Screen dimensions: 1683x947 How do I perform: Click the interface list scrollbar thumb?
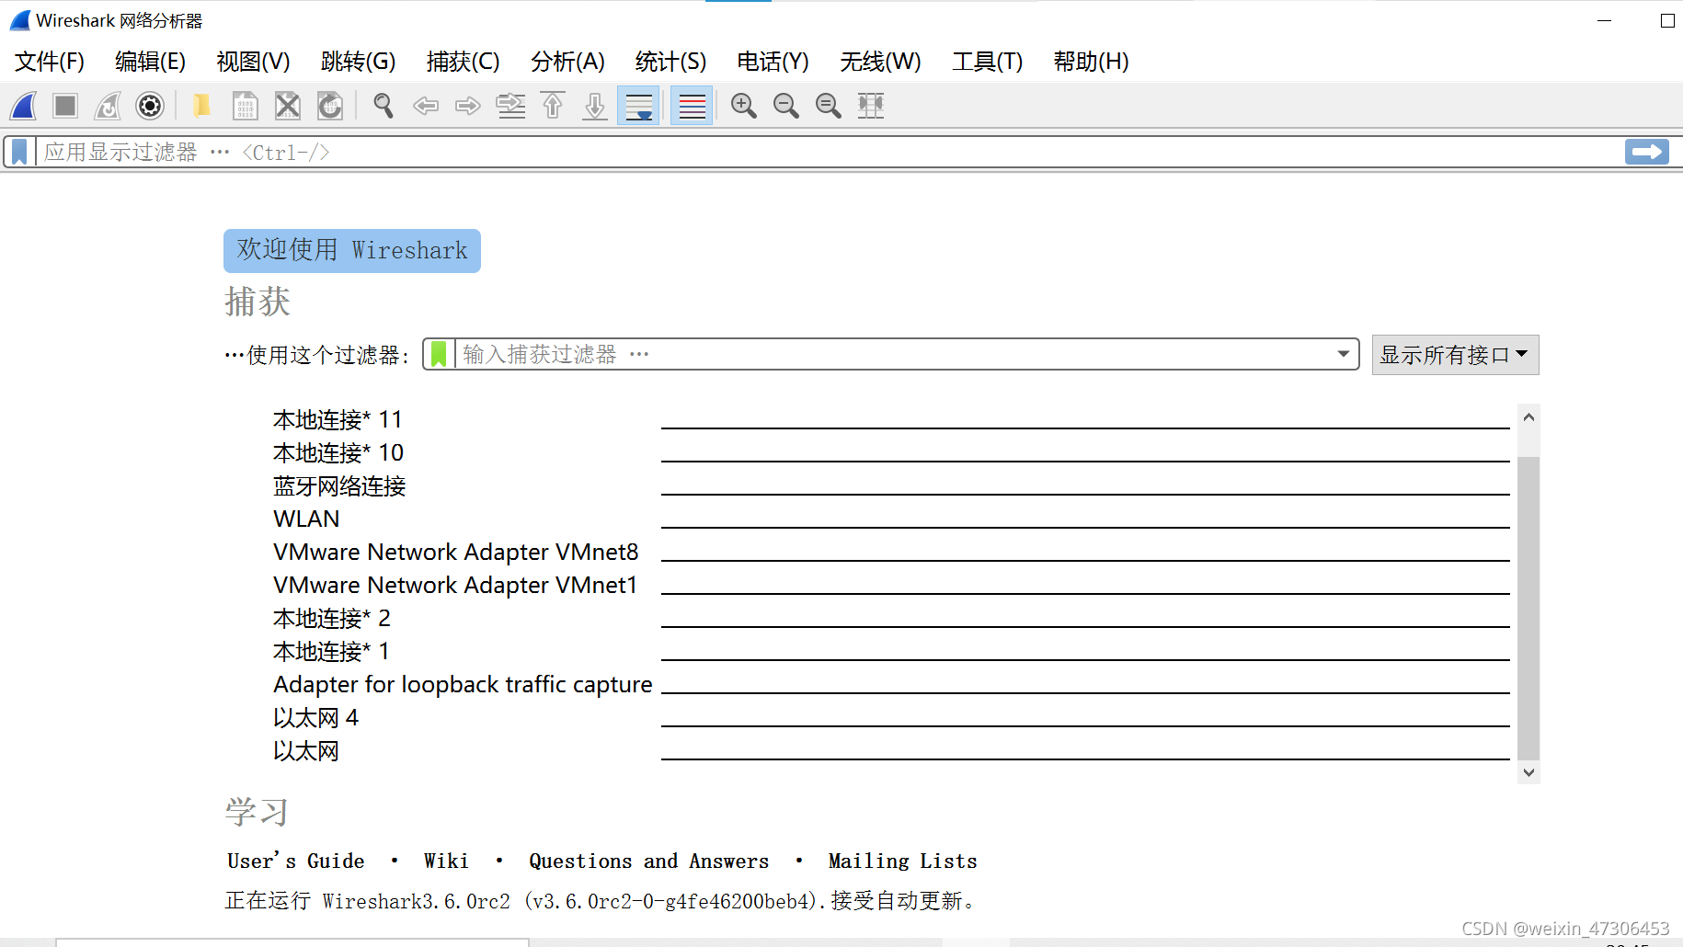1528,607
